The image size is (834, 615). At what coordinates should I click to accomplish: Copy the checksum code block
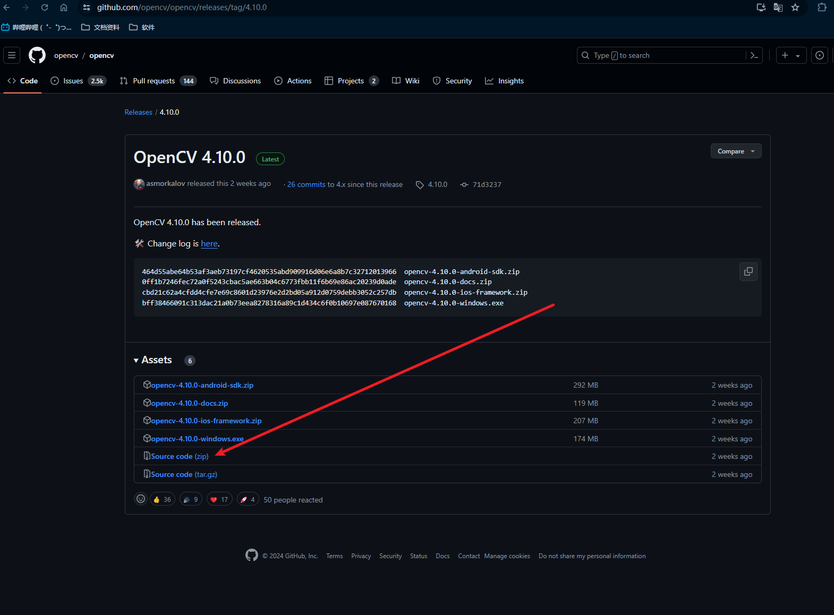pos(748,271)
